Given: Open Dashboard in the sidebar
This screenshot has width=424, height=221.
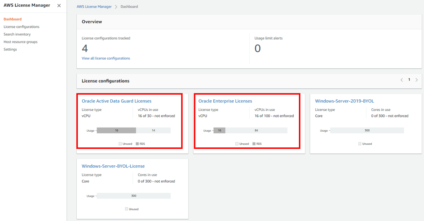Looking at the screenshot, I should [x=12, y=19].
